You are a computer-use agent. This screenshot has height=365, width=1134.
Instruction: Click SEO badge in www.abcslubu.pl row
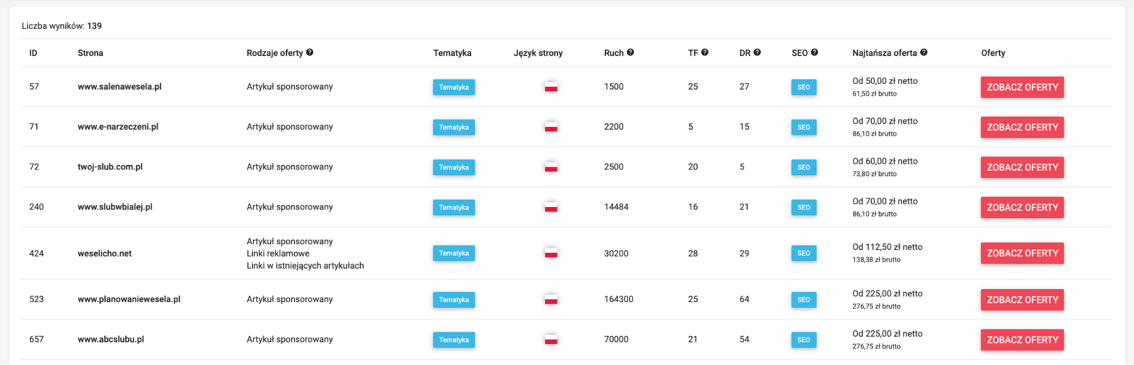coord(804,340)
